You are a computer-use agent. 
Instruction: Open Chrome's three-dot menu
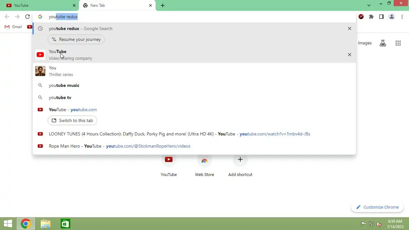click(402, 17)
